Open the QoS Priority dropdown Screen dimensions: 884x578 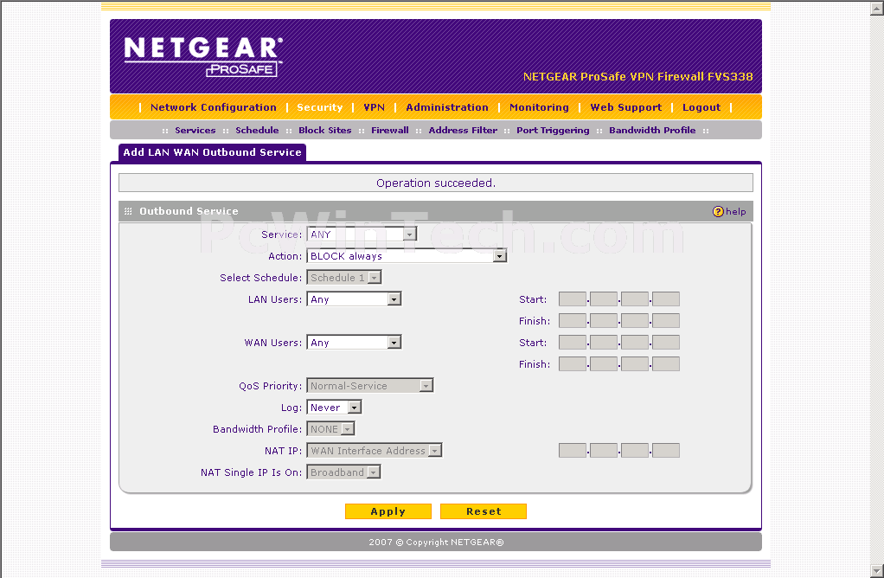pyautogui.click(x=370, y=386)
